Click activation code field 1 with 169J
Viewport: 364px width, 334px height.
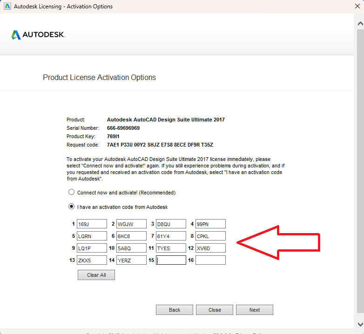(92, 224)
